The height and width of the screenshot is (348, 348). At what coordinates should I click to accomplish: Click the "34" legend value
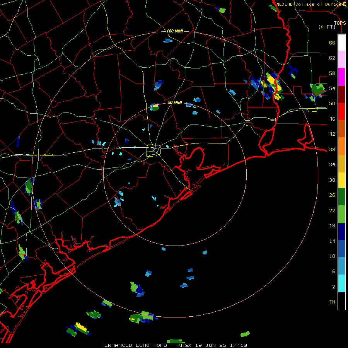[332, 165]
